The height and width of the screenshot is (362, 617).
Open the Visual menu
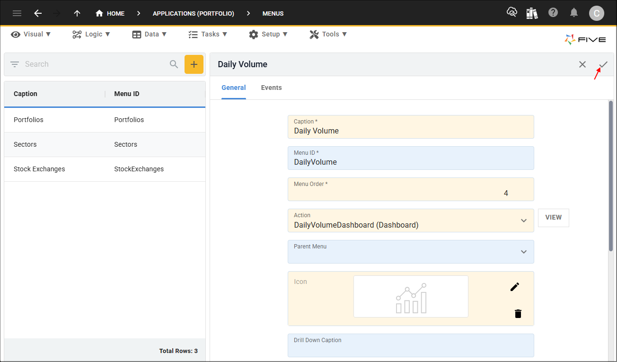(x=31, y=34)
